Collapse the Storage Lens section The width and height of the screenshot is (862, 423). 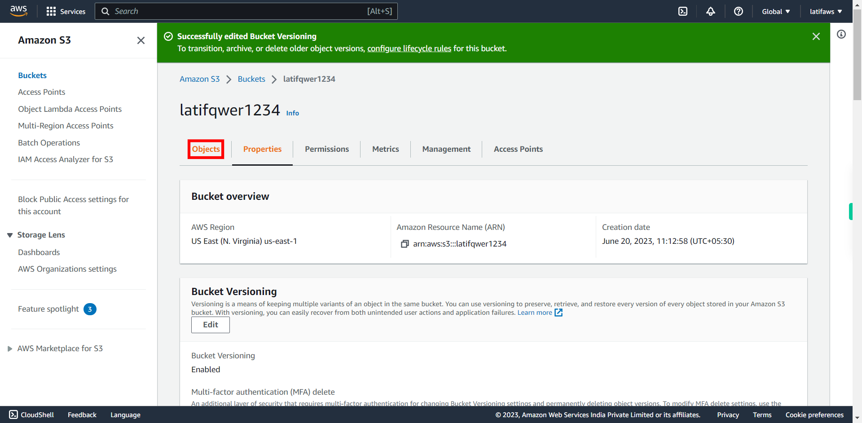pyautogui.click(x=10, y=235)
